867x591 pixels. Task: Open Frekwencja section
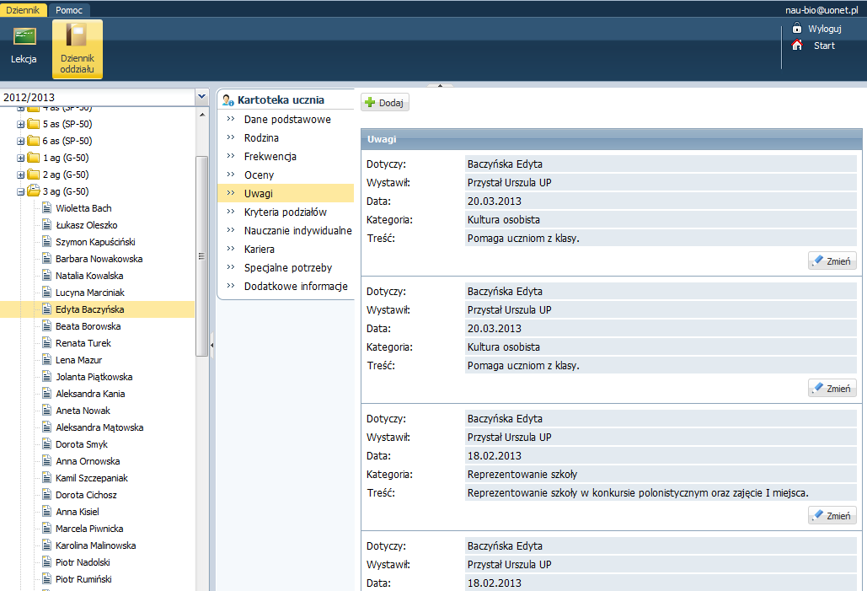[270, 156]
